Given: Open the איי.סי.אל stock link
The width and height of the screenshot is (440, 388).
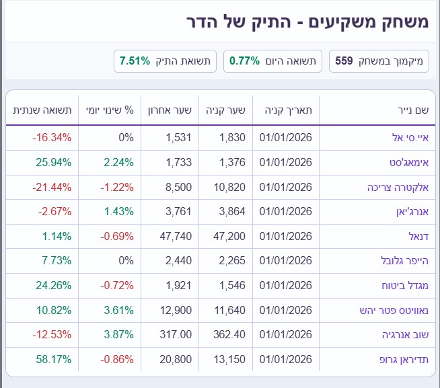Looking at the screenshot, I should tap(410, 138).
